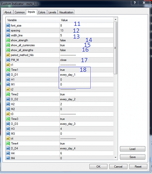Click the Load button

point(132,149)
